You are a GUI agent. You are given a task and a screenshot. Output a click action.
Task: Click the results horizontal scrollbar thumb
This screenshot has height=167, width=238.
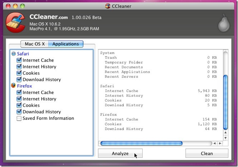[142, 143]
